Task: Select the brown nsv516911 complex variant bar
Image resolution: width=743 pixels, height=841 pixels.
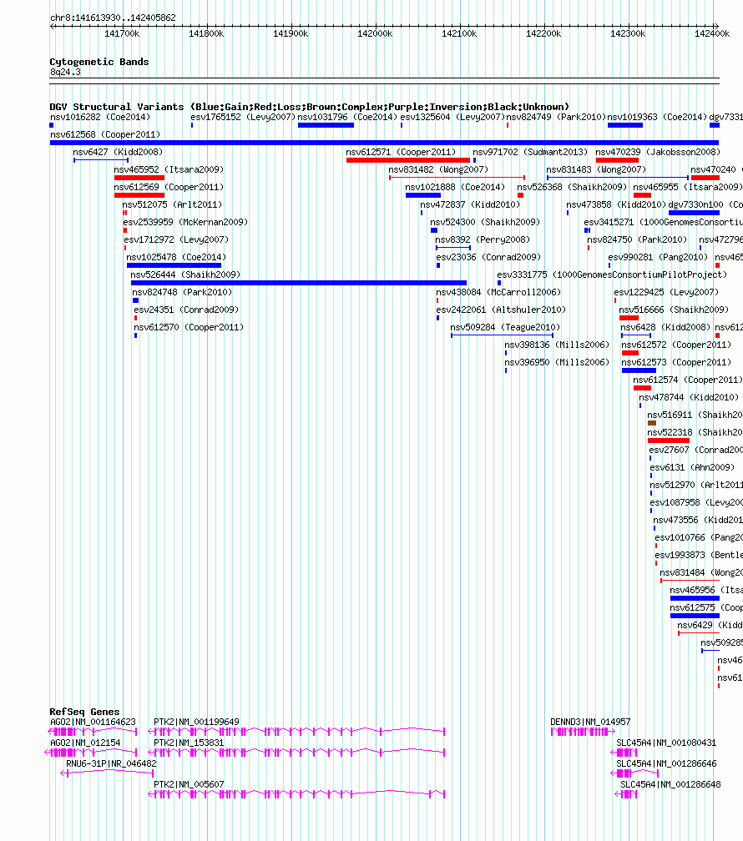Action: (x=652, y=423)
